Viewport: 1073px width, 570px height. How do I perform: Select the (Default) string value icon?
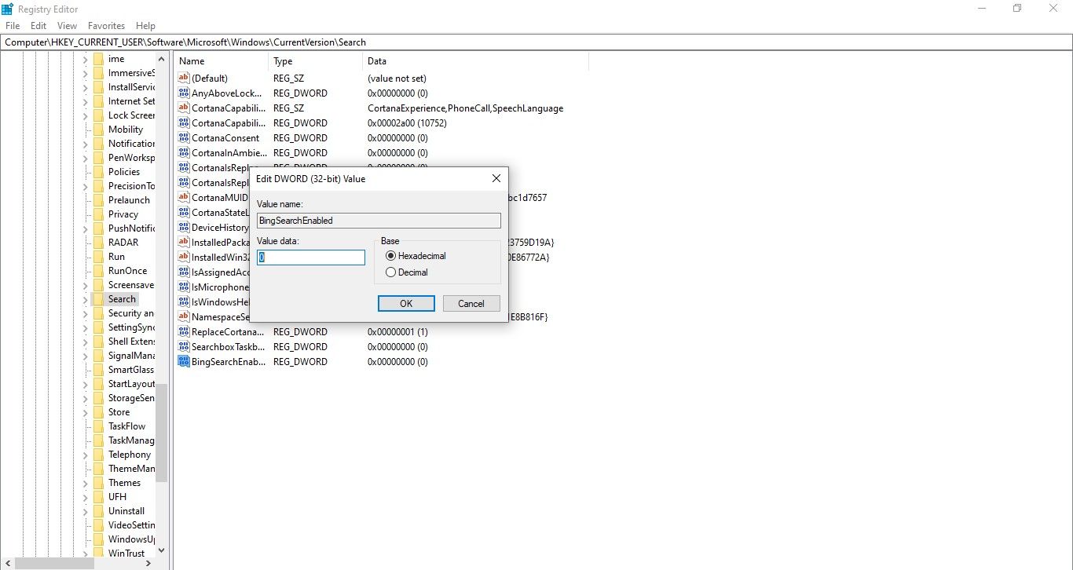pyautogui.click(x=184, y=79)
